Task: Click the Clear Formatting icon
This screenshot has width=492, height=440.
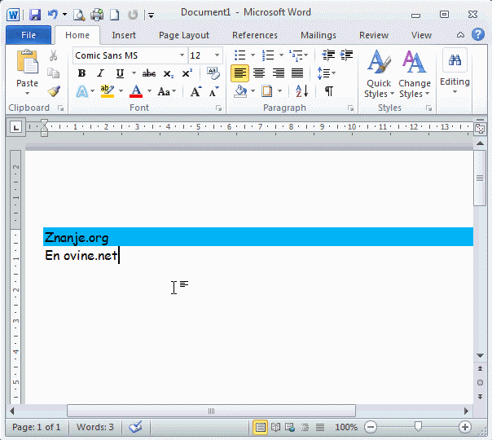Action: pyautogui.click(x=213, y=73)
